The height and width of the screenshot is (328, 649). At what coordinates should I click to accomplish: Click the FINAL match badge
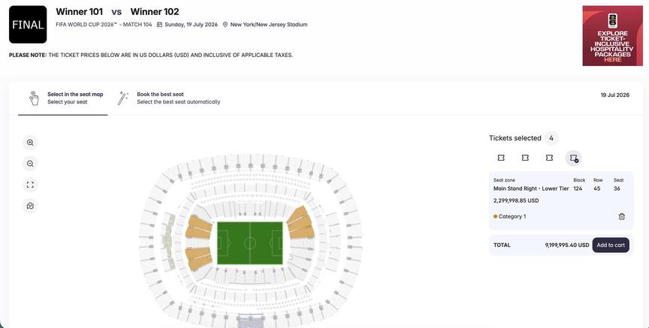[28, 25]
